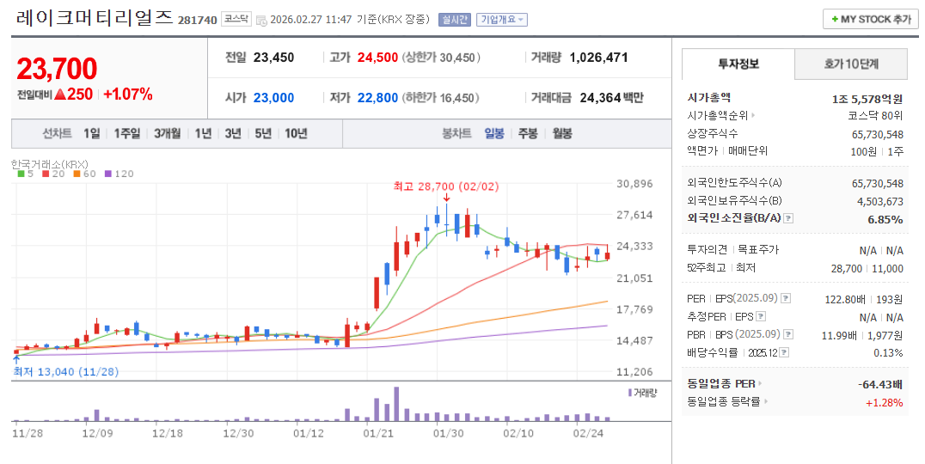Click the stock name 레이크머티리얼즈

(95, 18)
